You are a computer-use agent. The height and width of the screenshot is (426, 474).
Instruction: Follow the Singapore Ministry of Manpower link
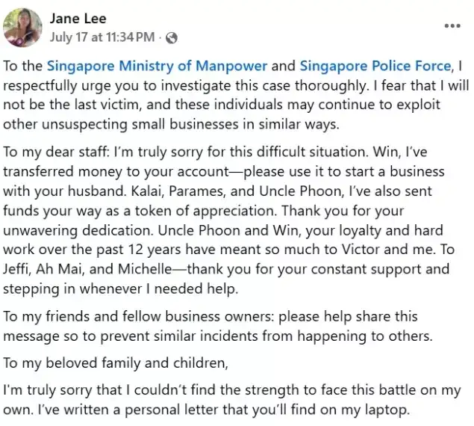click(157, 66)
